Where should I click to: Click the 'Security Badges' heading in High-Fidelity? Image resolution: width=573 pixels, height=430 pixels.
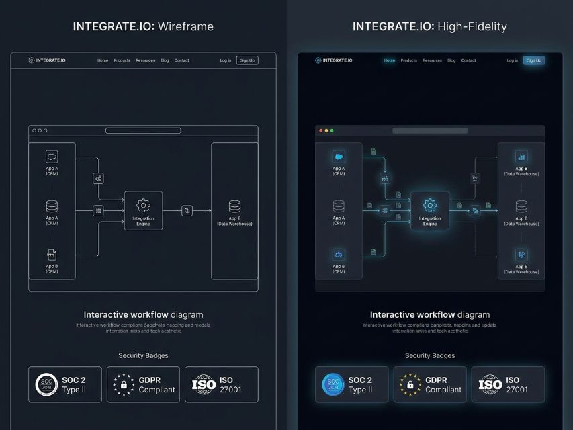click(430, 356)
